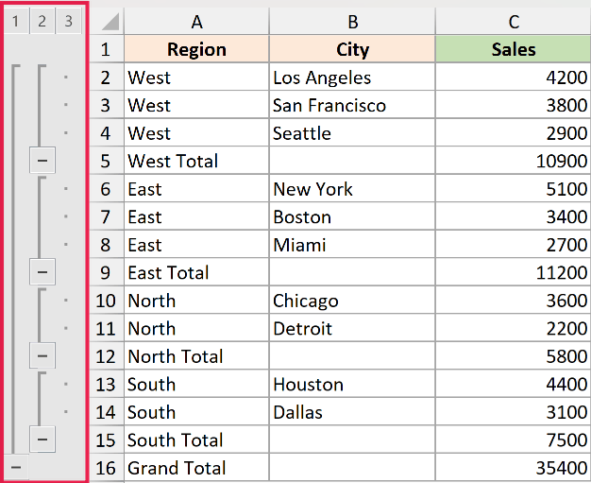Select row 2 header

tap(107, 77)
